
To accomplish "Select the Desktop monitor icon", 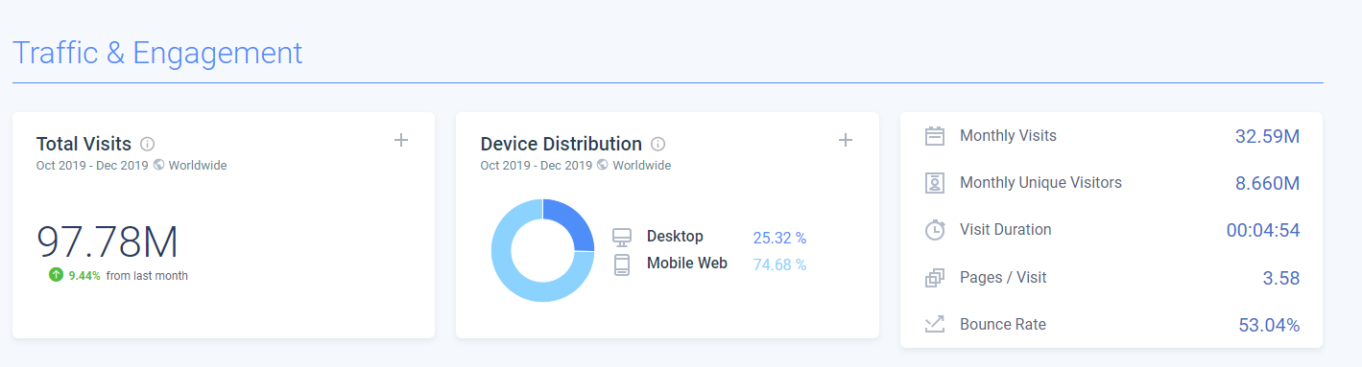I will click(x=622, y=238).
